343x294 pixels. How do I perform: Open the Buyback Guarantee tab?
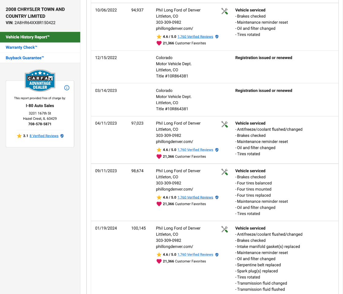[x=25, y=58]
